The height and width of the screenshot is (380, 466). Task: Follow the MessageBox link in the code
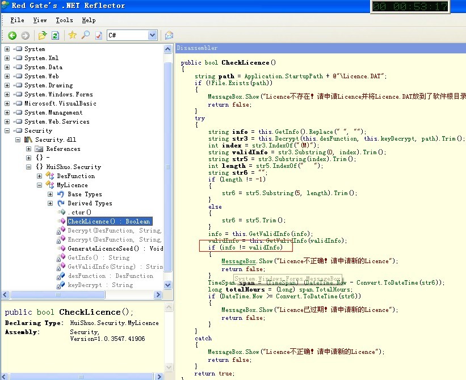(x=238, y=261)
